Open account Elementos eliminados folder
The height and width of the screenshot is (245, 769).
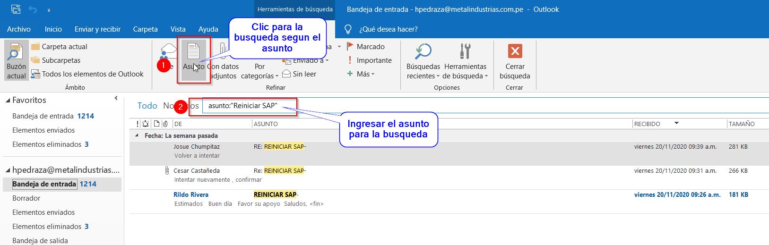(50, 227)
